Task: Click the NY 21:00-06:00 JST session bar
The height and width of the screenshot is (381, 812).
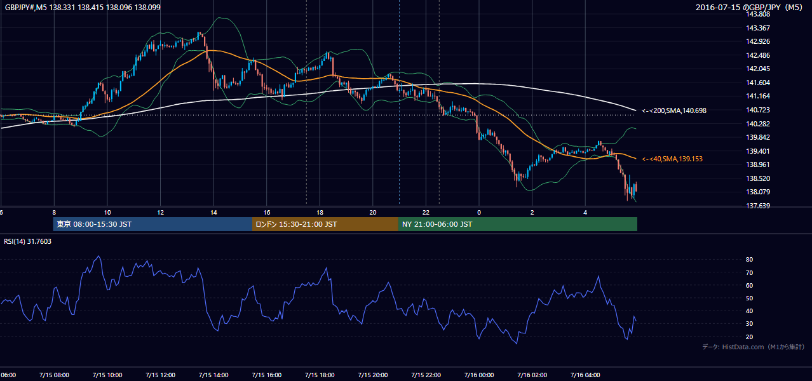Action: (518, 224)
